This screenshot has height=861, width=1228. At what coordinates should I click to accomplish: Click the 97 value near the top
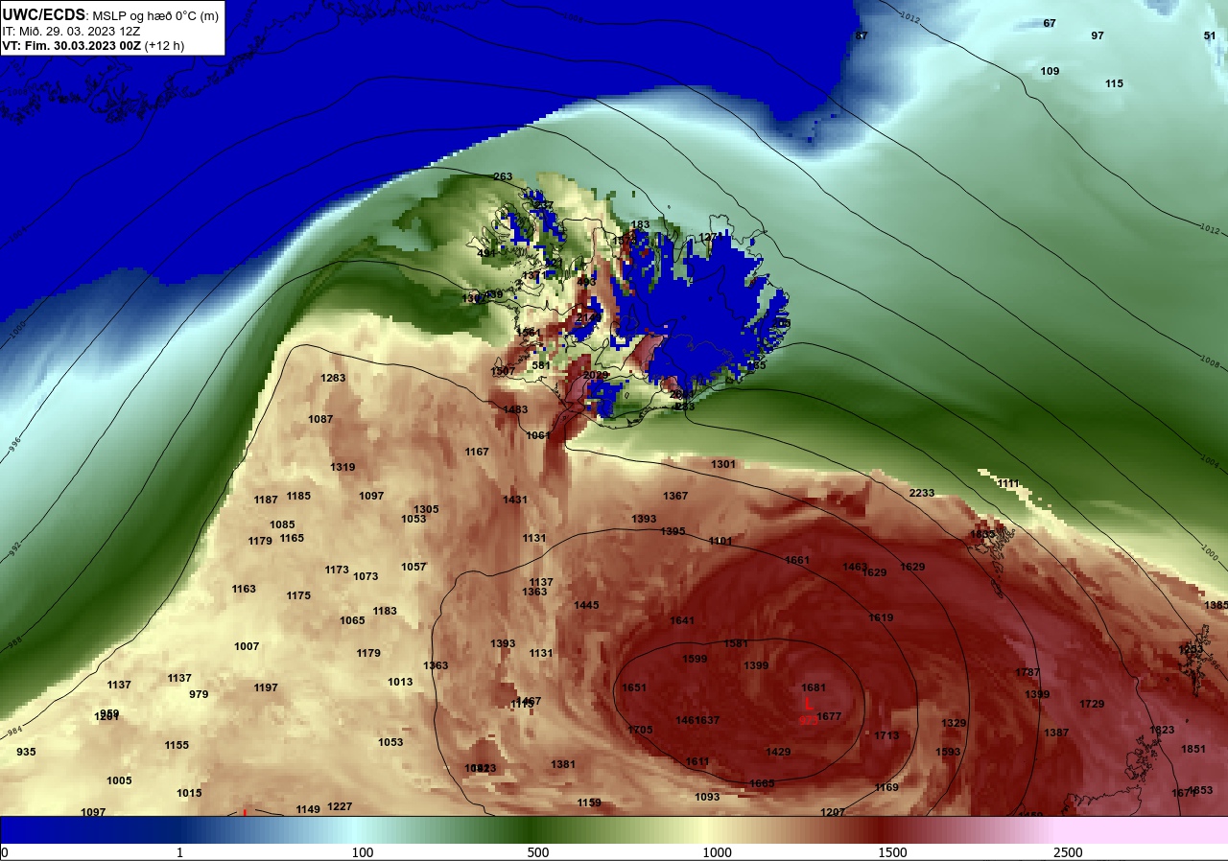[1098, 35]
